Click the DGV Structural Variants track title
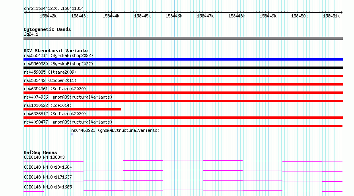This screenshot has width=354, height=196. [56, 51]
